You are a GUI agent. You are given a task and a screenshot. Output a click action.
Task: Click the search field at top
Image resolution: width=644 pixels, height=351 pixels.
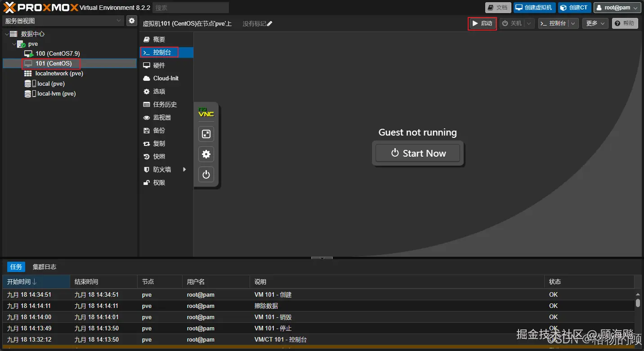(x=191, y=8)
